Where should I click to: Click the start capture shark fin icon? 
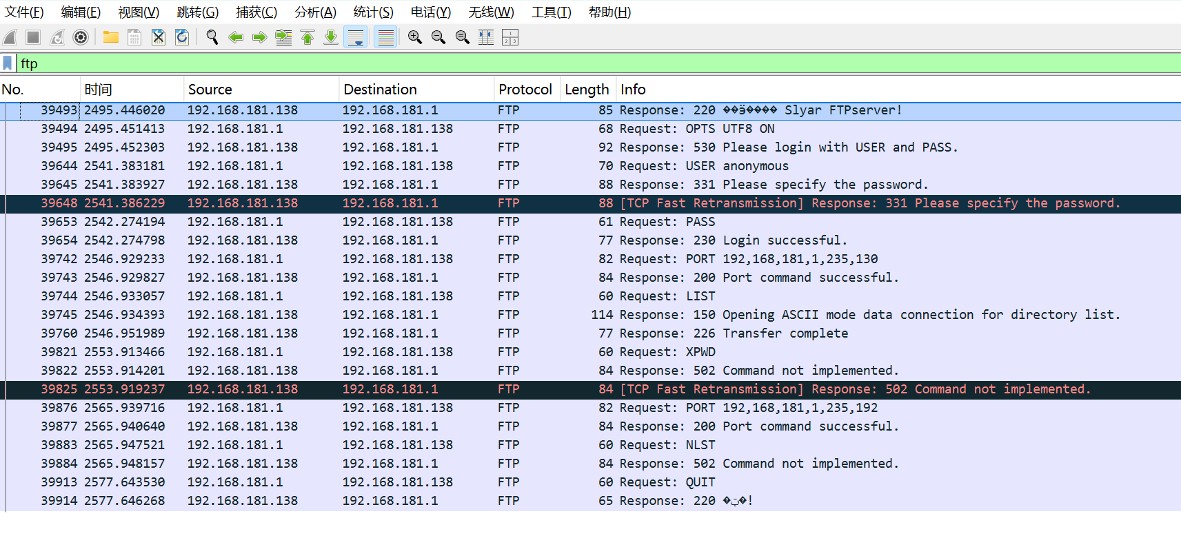10,37
